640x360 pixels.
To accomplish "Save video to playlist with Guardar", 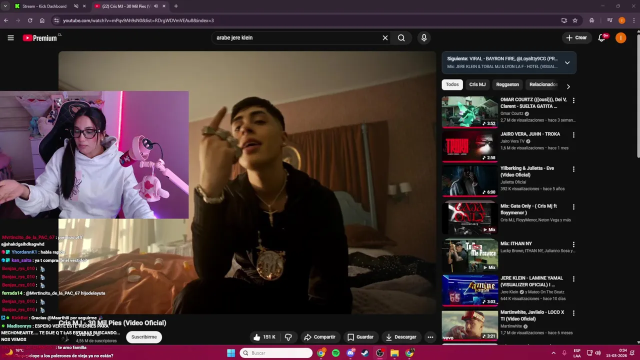I will pyautogui.click(x=360, y=337).
